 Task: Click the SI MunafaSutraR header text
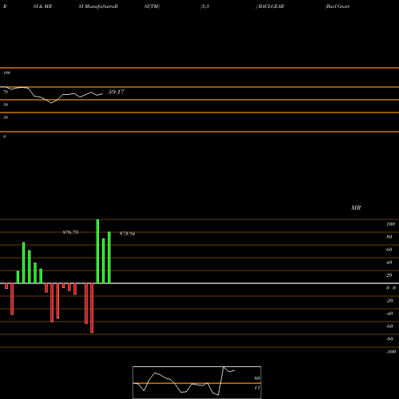click(98, 6)
